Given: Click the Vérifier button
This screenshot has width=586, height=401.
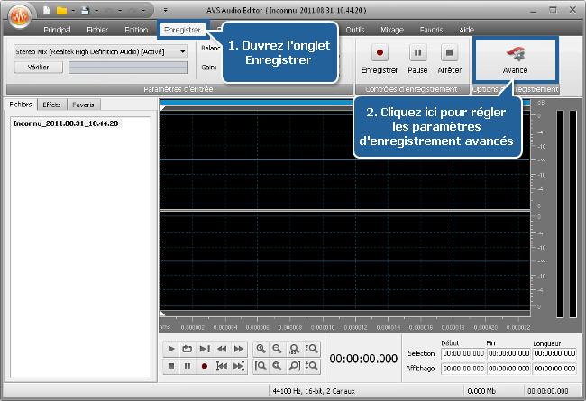Looking at the screenshot, I should point(38,67).
